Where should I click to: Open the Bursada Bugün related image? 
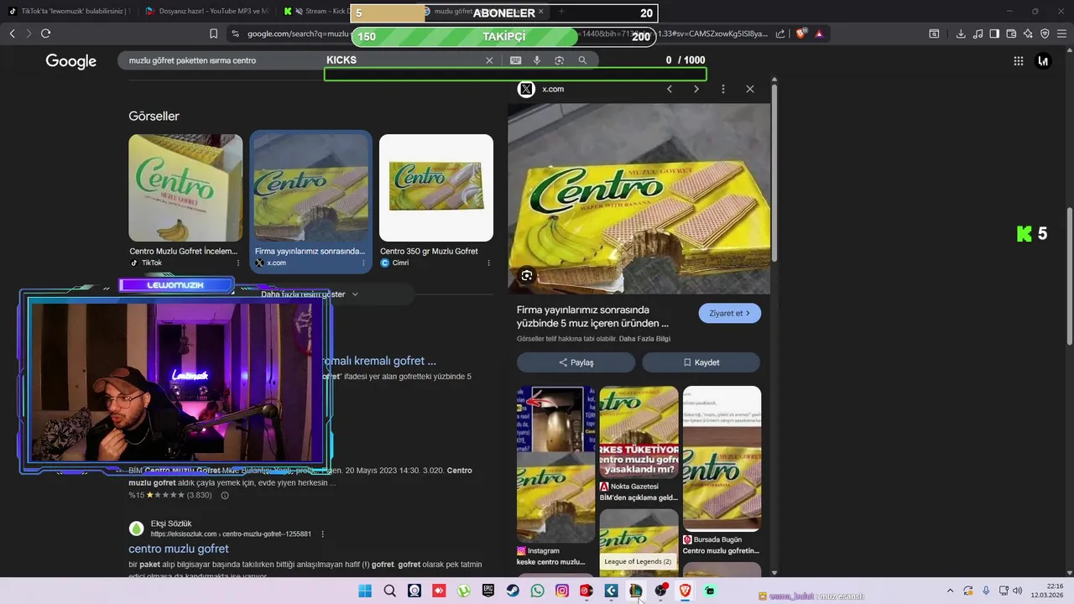point(722,458)
